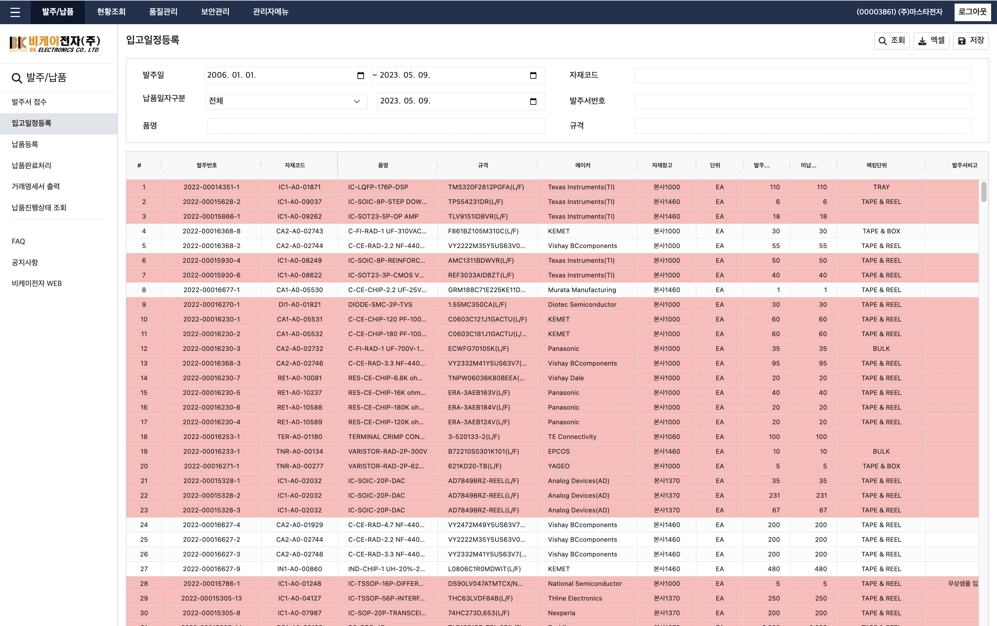Sort by 발주번호 column header
Image resolution: width=997 pixels, height=626 pixels.
tap(207, 165)
